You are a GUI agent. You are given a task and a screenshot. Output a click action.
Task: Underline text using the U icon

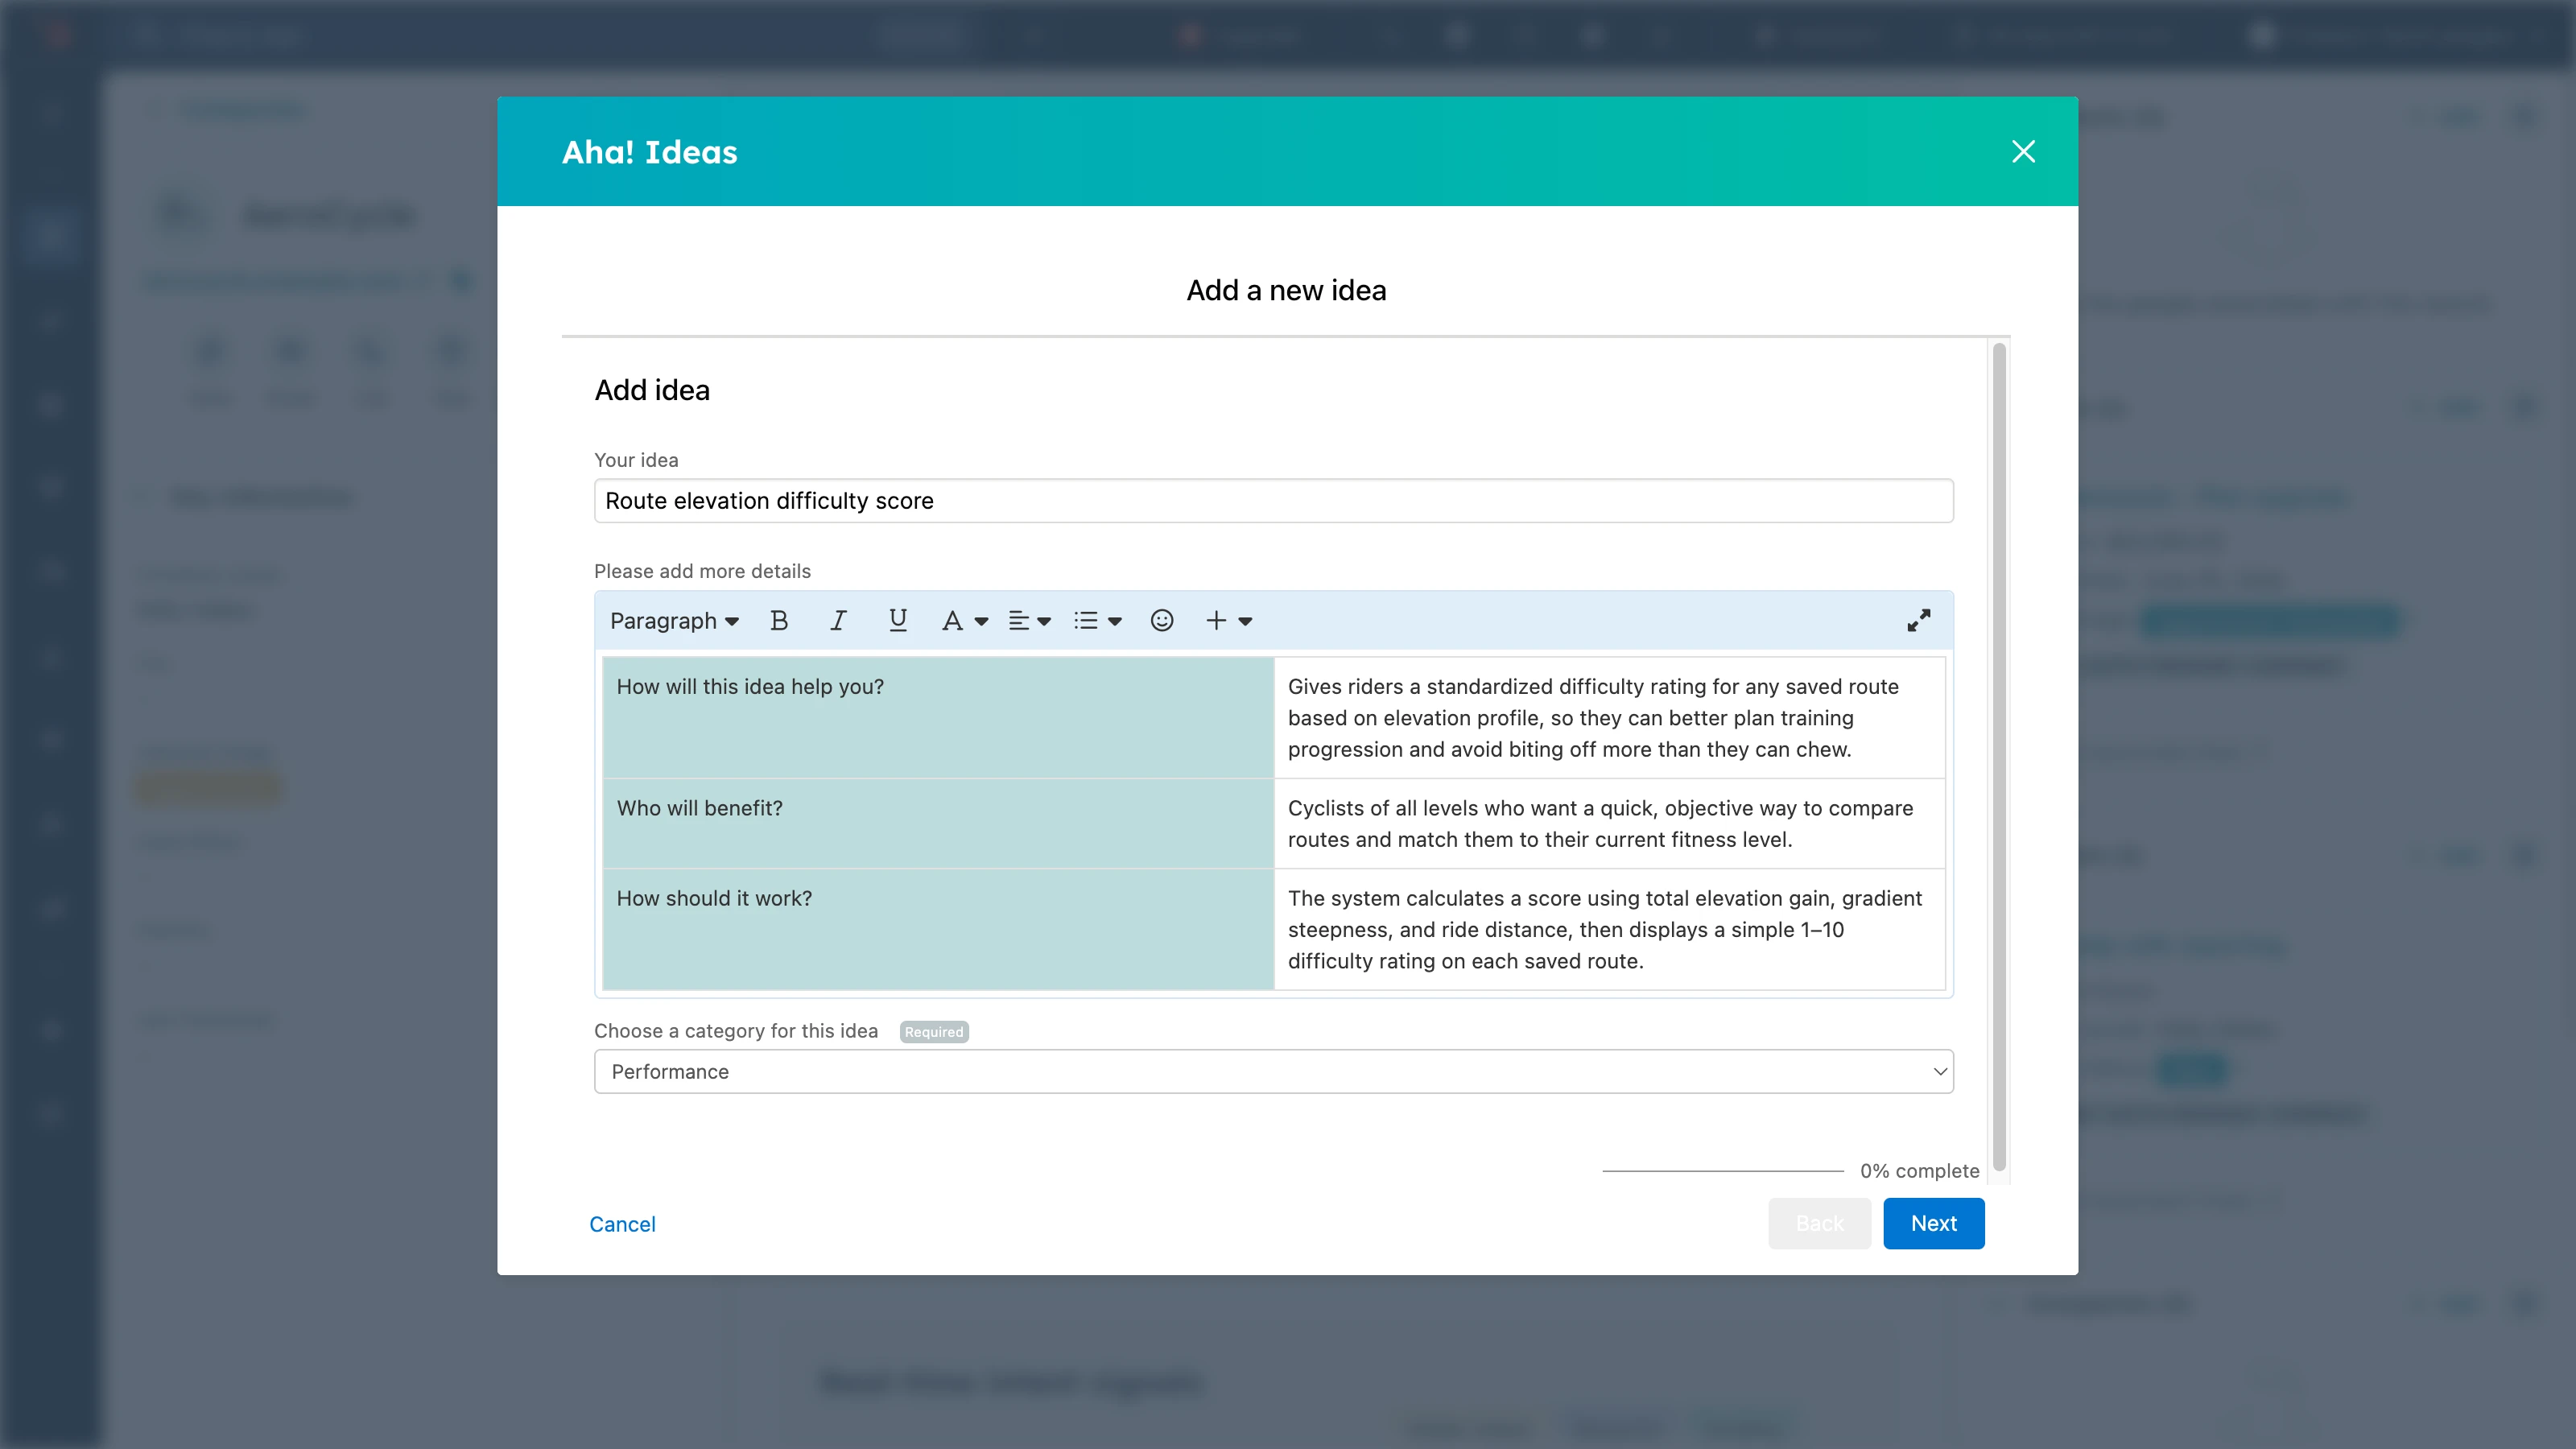pos(897,621)
